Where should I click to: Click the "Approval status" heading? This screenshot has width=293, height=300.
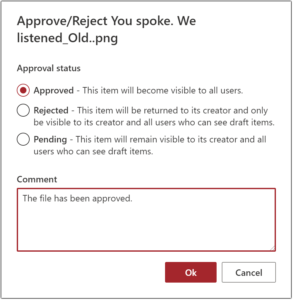[x=49, y=68]
